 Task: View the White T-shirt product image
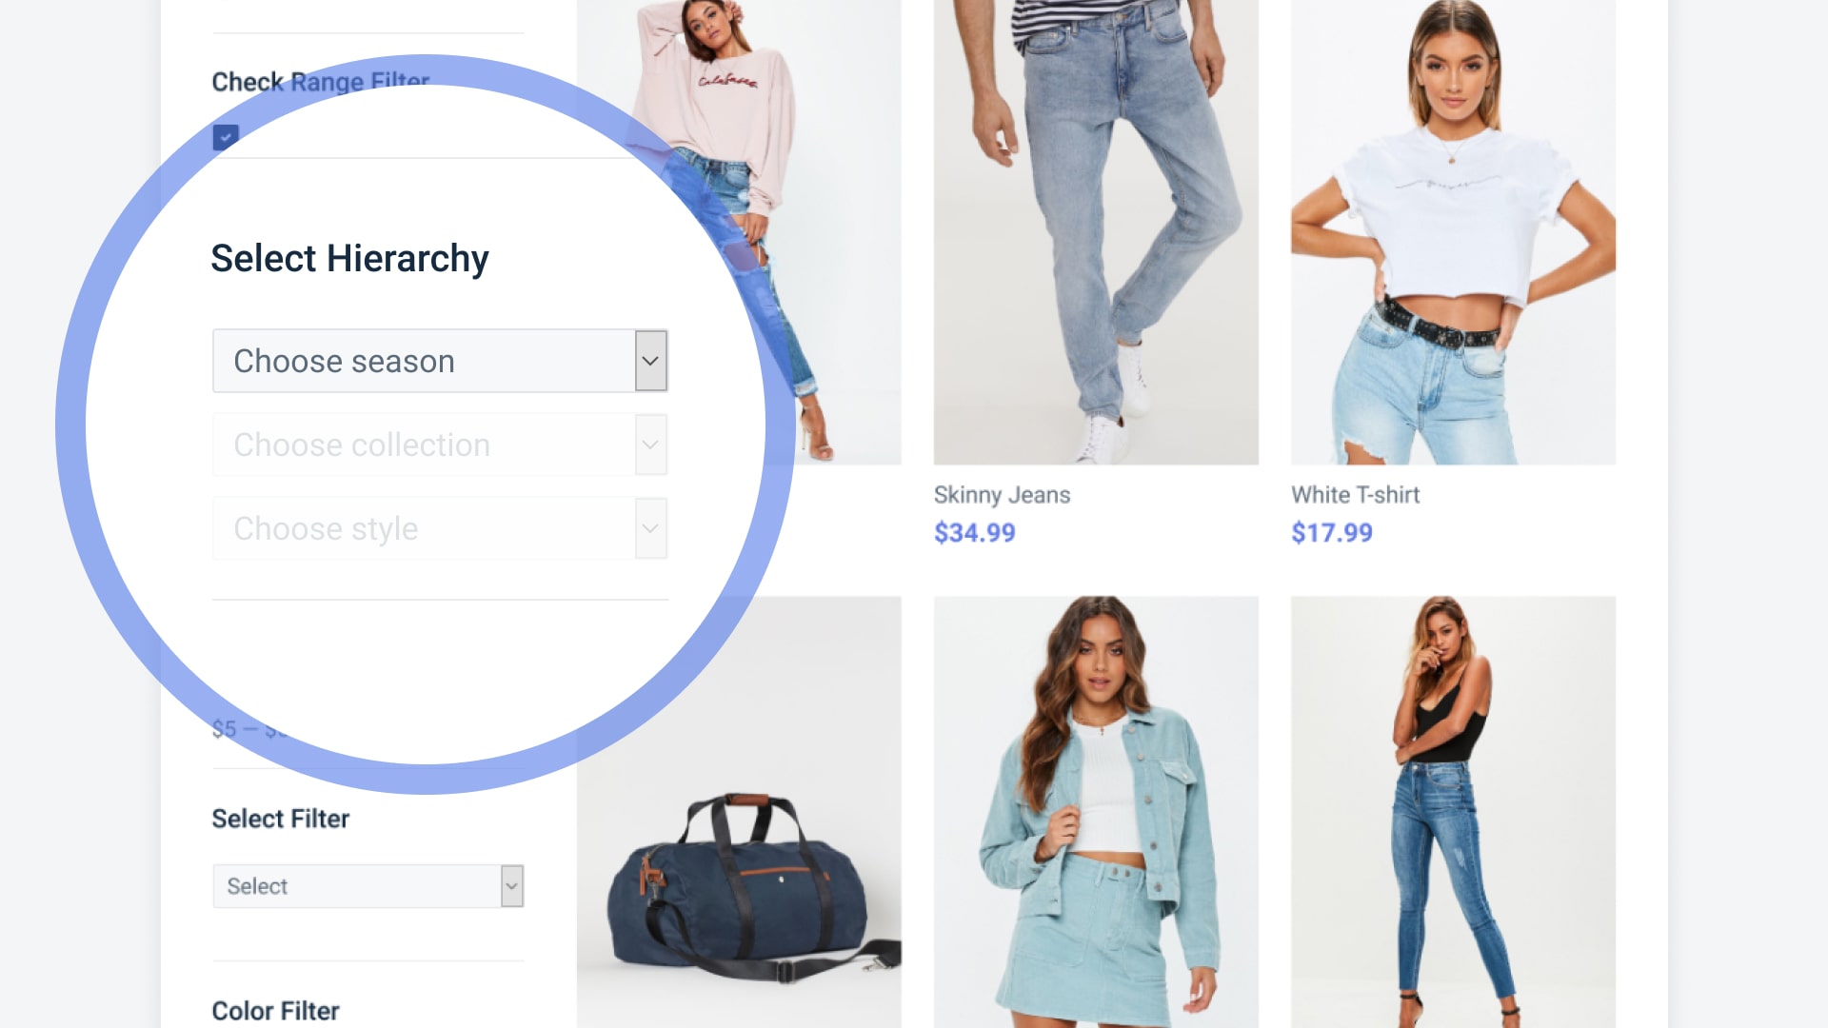(1453, 232)
